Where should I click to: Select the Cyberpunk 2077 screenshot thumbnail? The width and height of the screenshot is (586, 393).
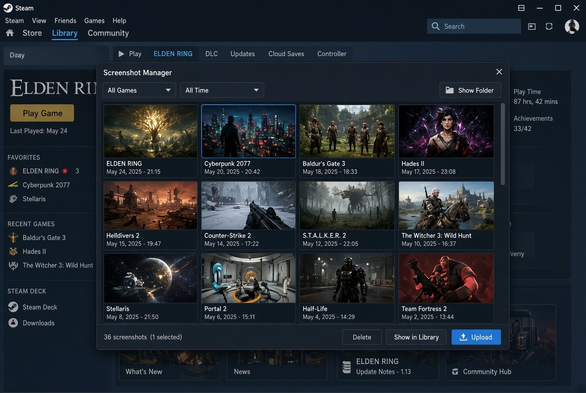tap(248, 131)
